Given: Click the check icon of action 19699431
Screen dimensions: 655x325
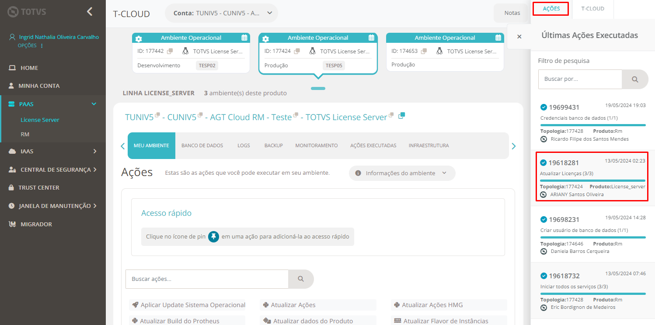Looking at the screenshot, I should [544, 107].
